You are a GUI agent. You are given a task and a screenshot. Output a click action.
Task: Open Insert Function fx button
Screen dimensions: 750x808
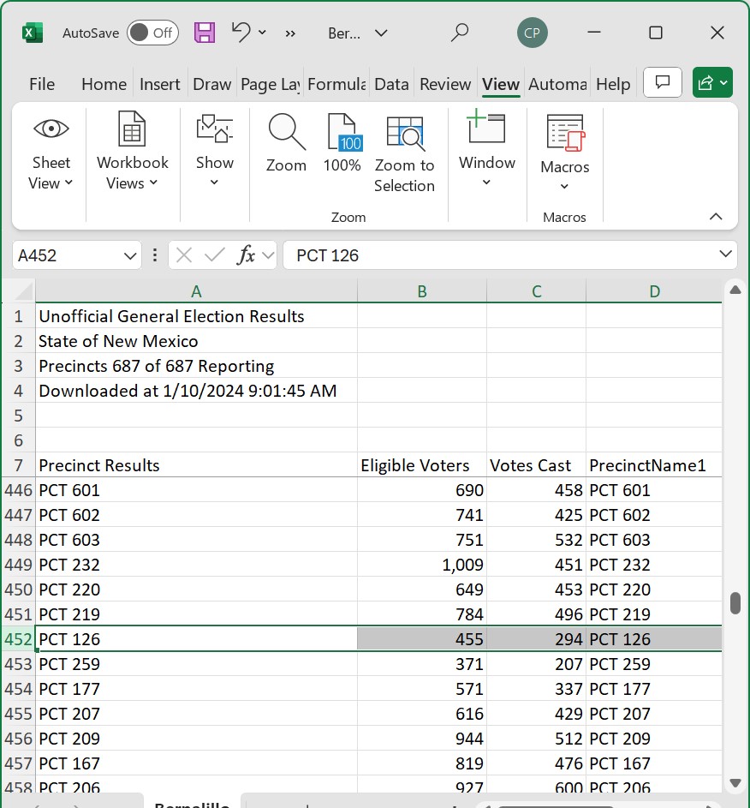click(x=247, y=255)
